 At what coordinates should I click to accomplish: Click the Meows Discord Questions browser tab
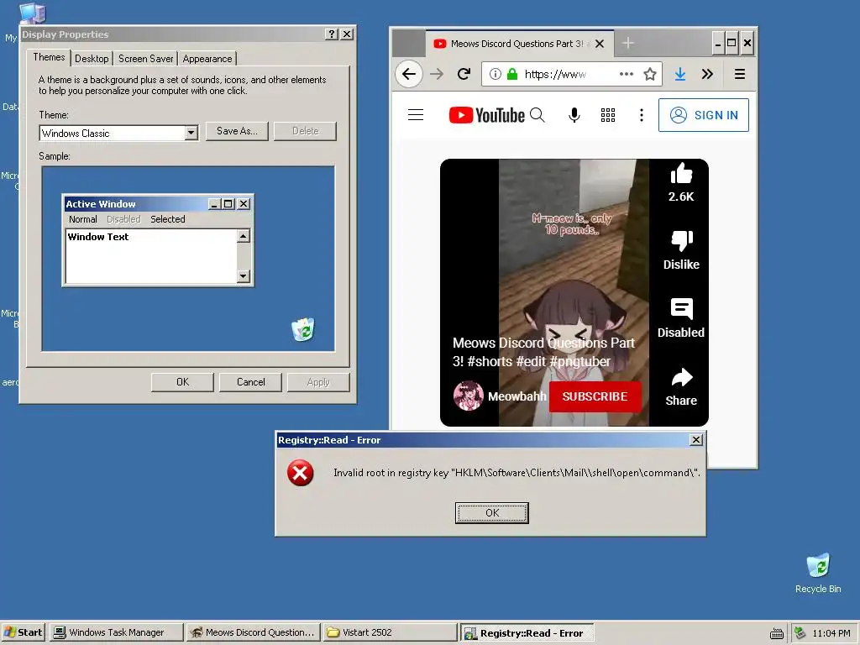519,44
